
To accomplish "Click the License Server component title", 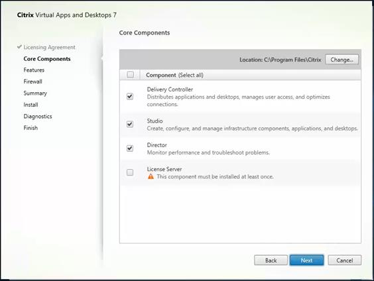I will pos(164,169).
